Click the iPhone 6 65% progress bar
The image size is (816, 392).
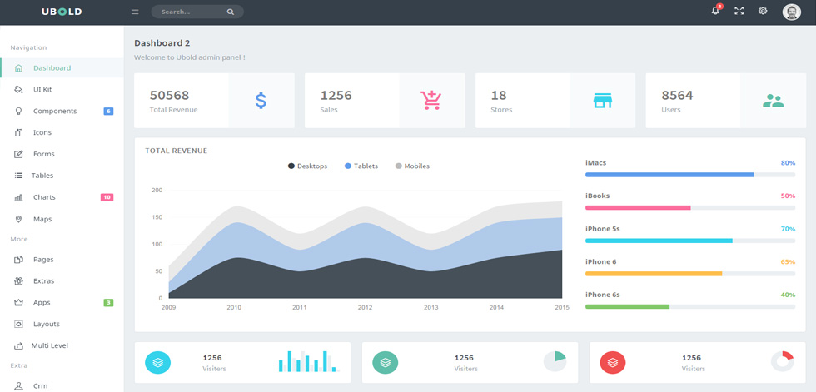[x=690, y=274]
